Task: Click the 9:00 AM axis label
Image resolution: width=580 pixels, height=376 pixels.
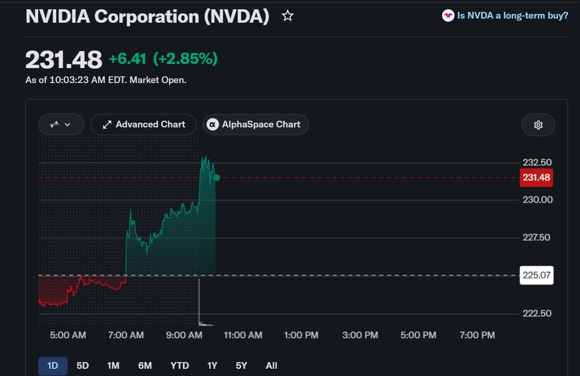Action: (x=184, y=335)
